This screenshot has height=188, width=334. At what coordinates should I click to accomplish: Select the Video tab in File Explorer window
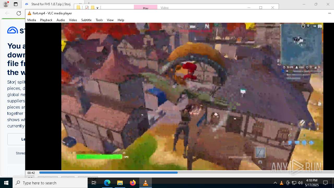tap(164, 8)
